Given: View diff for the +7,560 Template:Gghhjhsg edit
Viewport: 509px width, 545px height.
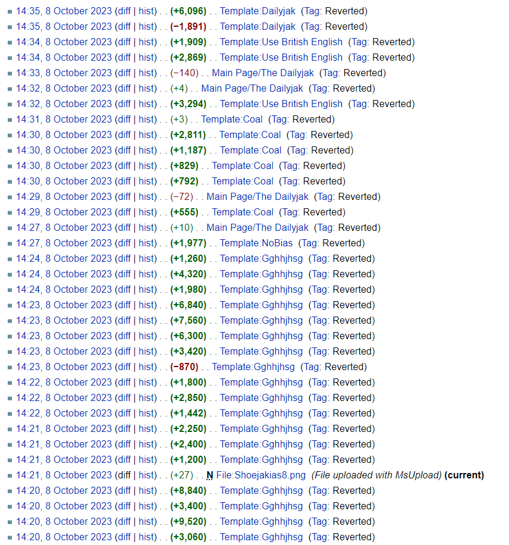Looking at the screenshot, I should tap(124, 321).
